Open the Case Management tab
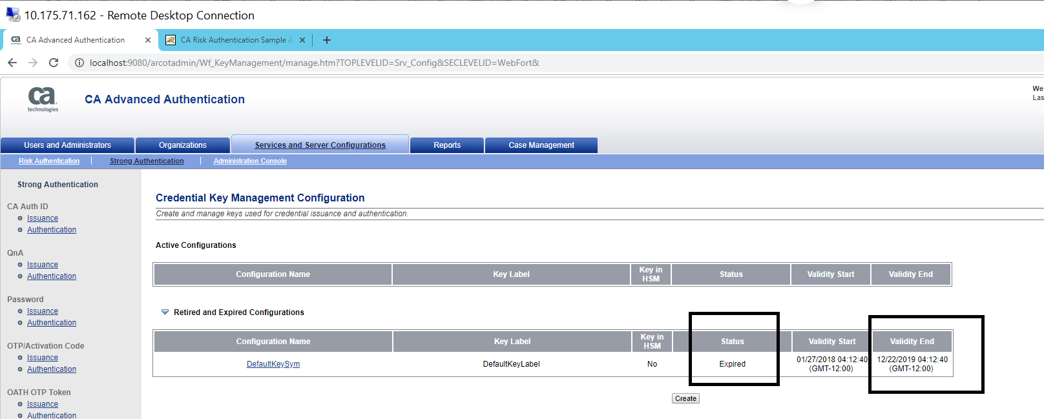Image resolution: width=1044 pixels, height=419 pixels. point(541,145)
